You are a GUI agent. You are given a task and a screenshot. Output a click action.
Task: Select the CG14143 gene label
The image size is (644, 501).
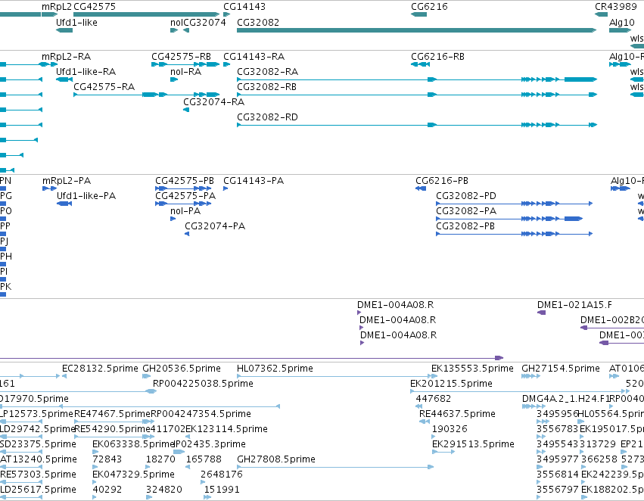click(x=244, y=7)
